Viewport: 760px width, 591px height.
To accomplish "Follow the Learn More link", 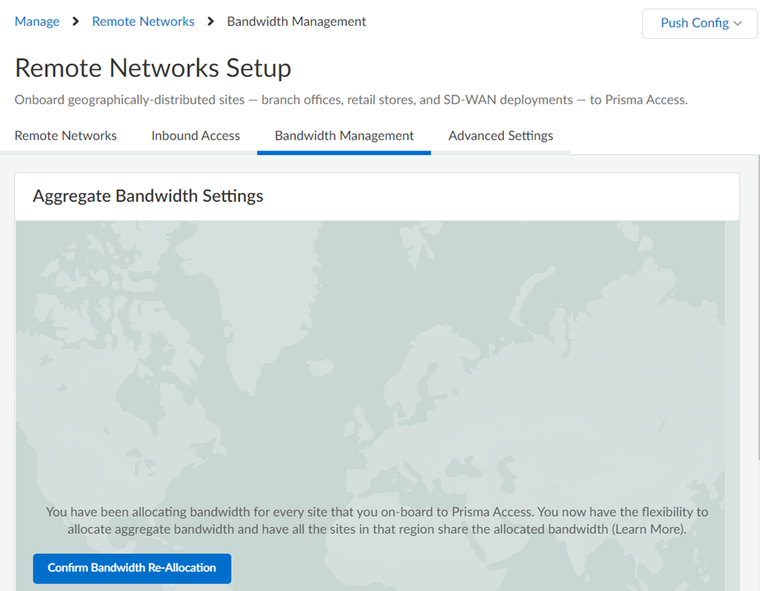I will [x=648, y=529].
